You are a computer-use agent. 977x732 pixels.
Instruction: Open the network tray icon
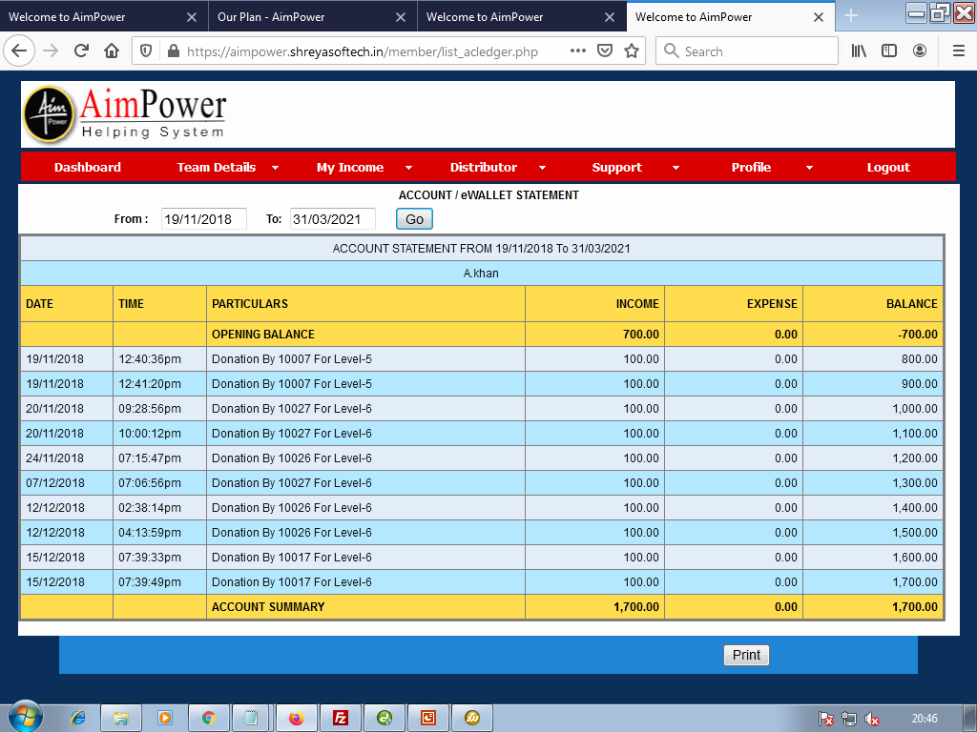click(848, 719)
